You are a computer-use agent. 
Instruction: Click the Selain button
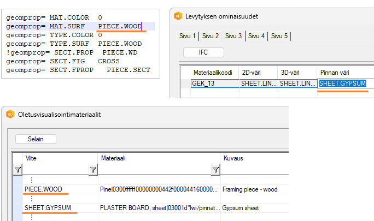coord(36,139)
